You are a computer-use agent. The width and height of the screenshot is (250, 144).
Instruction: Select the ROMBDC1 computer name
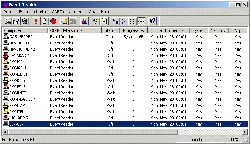pos(18,74)
